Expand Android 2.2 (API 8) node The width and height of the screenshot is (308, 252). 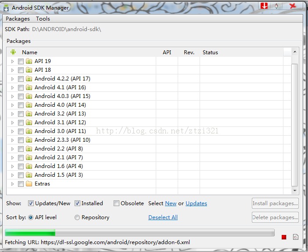click(12, 149)
